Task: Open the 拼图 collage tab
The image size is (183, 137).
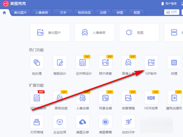Action: [120, 13]
